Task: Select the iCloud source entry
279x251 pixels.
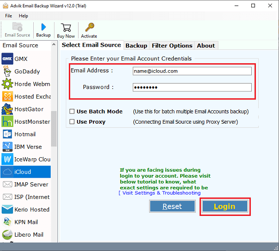Action: [x=23, y=172]
